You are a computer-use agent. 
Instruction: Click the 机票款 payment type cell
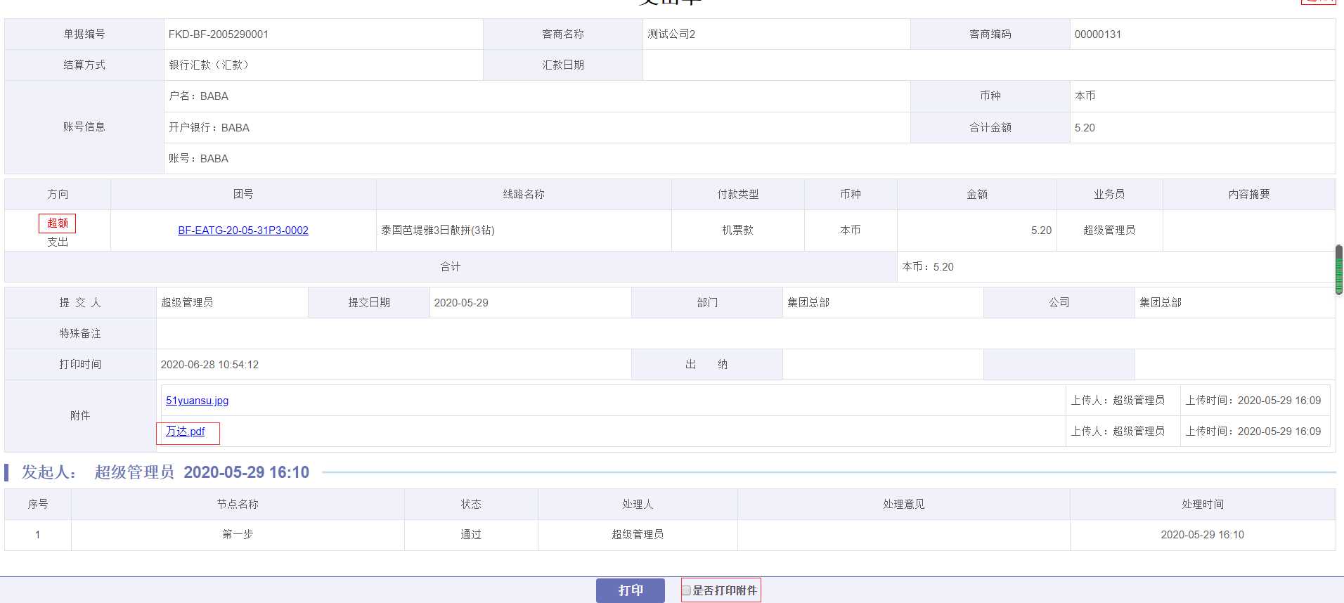[738, 231]
